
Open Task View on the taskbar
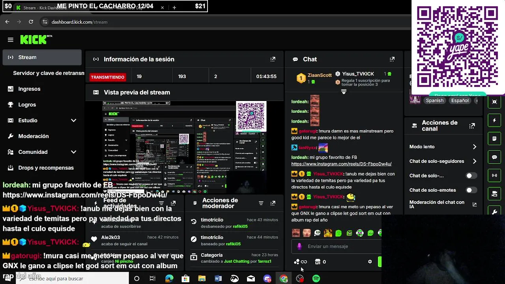point(153,278)
